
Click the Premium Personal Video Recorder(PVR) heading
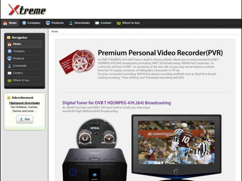coord(160,53)
